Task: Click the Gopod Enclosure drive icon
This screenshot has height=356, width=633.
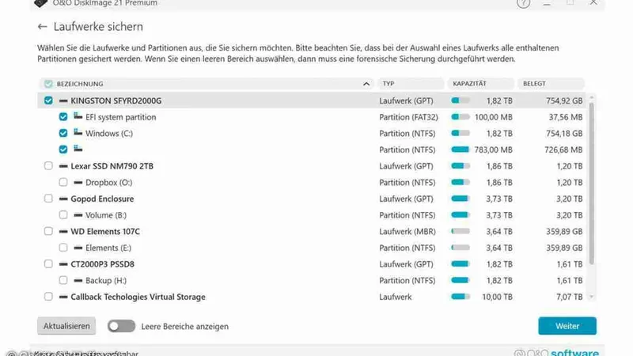Action: 63,199
